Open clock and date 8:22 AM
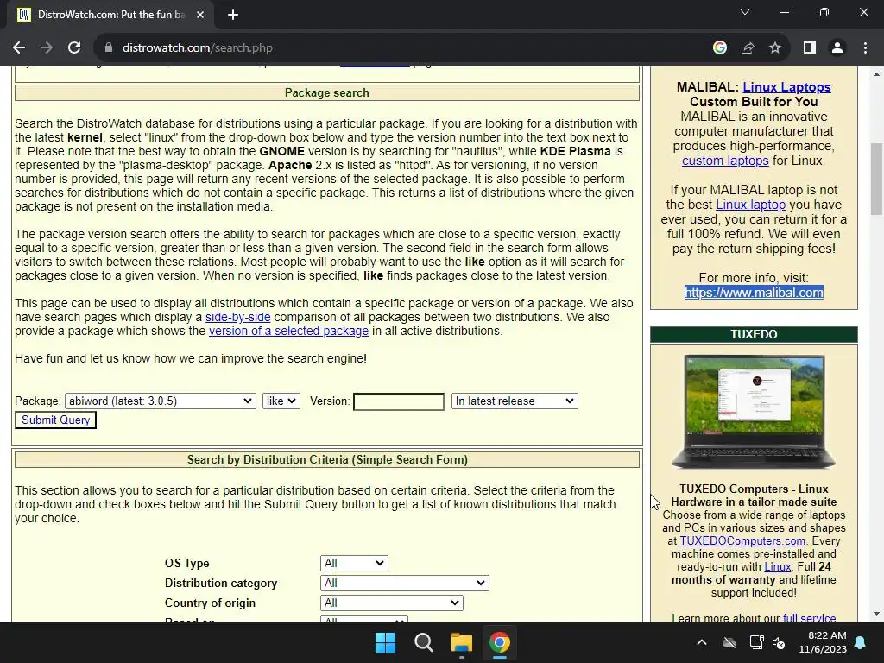 (x=823, y=642)
